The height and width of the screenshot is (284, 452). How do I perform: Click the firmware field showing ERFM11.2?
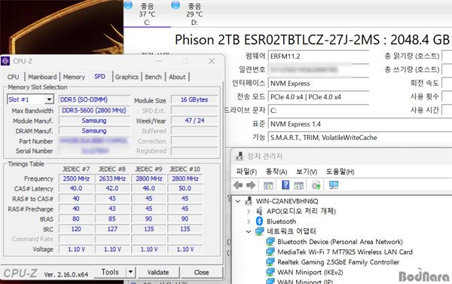click(x=319, y=56)
